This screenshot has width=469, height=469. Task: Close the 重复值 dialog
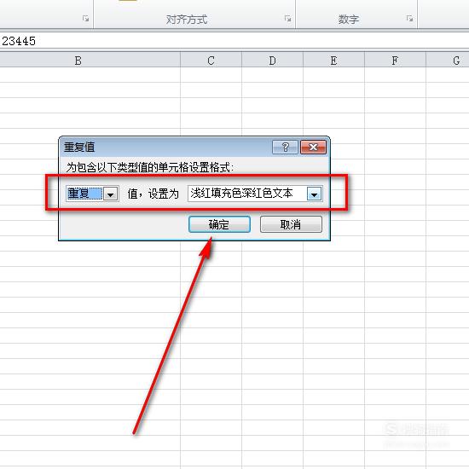pyautogui.click(x=313, y=147)
